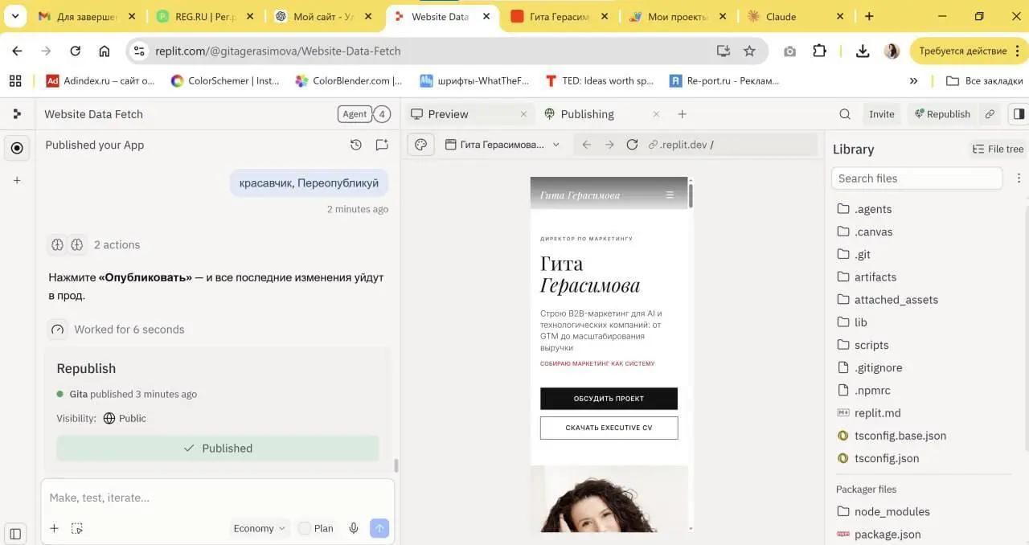The width and height of the screenshot is (1029, 545).
Task: Toggle the right sidebar panel icon
Action: coord(1019,114)
